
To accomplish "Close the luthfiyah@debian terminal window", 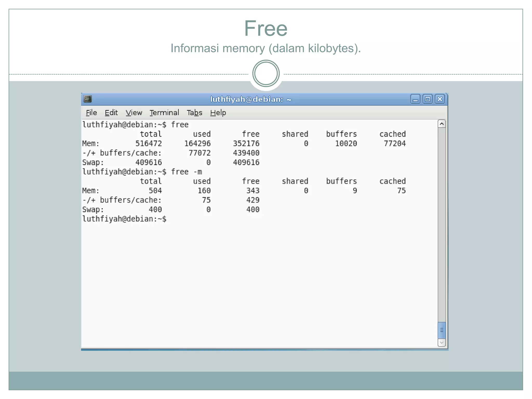I will tap(440, 99).
